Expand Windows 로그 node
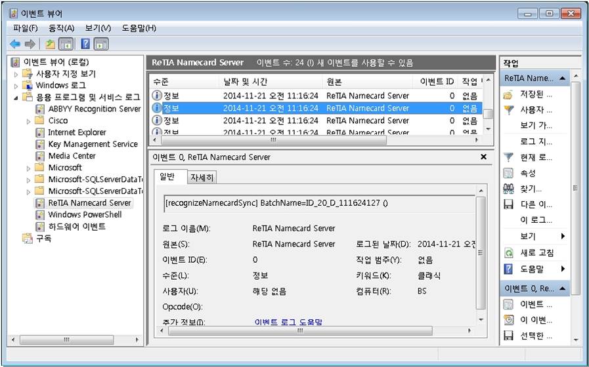589x367 pixels. [16, 86]
